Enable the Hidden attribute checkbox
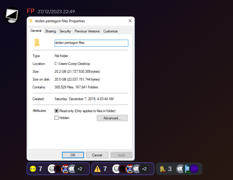233x180 pixels. click(56, 118)
